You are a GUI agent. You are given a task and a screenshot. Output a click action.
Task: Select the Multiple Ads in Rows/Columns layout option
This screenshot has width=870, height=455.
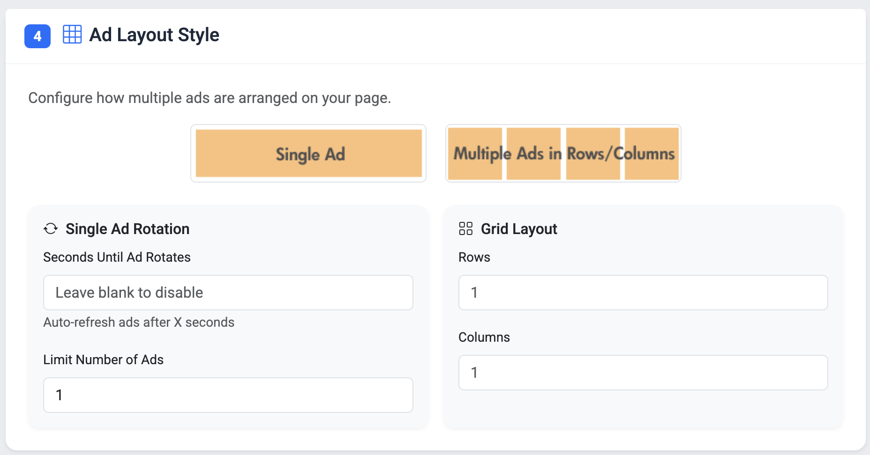point(563,154)
